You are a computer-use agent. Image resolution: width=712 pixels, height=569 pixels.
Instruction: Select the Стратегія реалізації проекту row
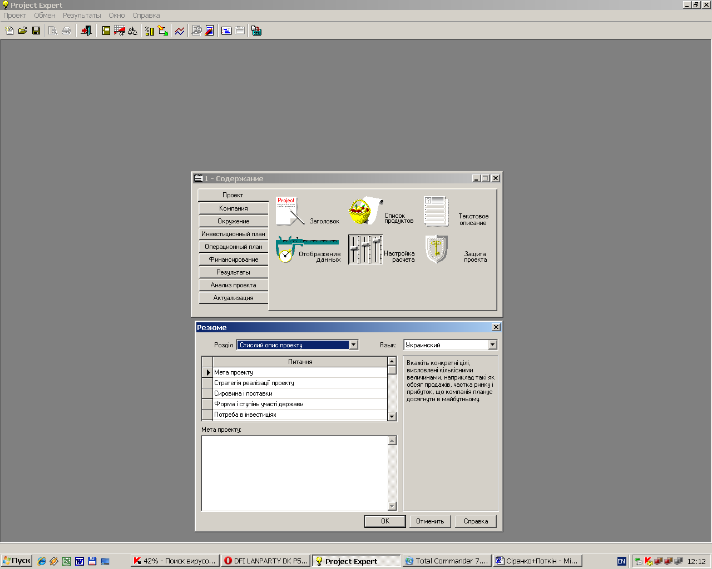(300, 383)
